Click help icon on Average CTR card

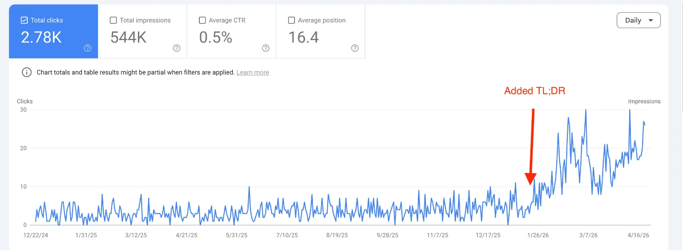tap(266, 48)
